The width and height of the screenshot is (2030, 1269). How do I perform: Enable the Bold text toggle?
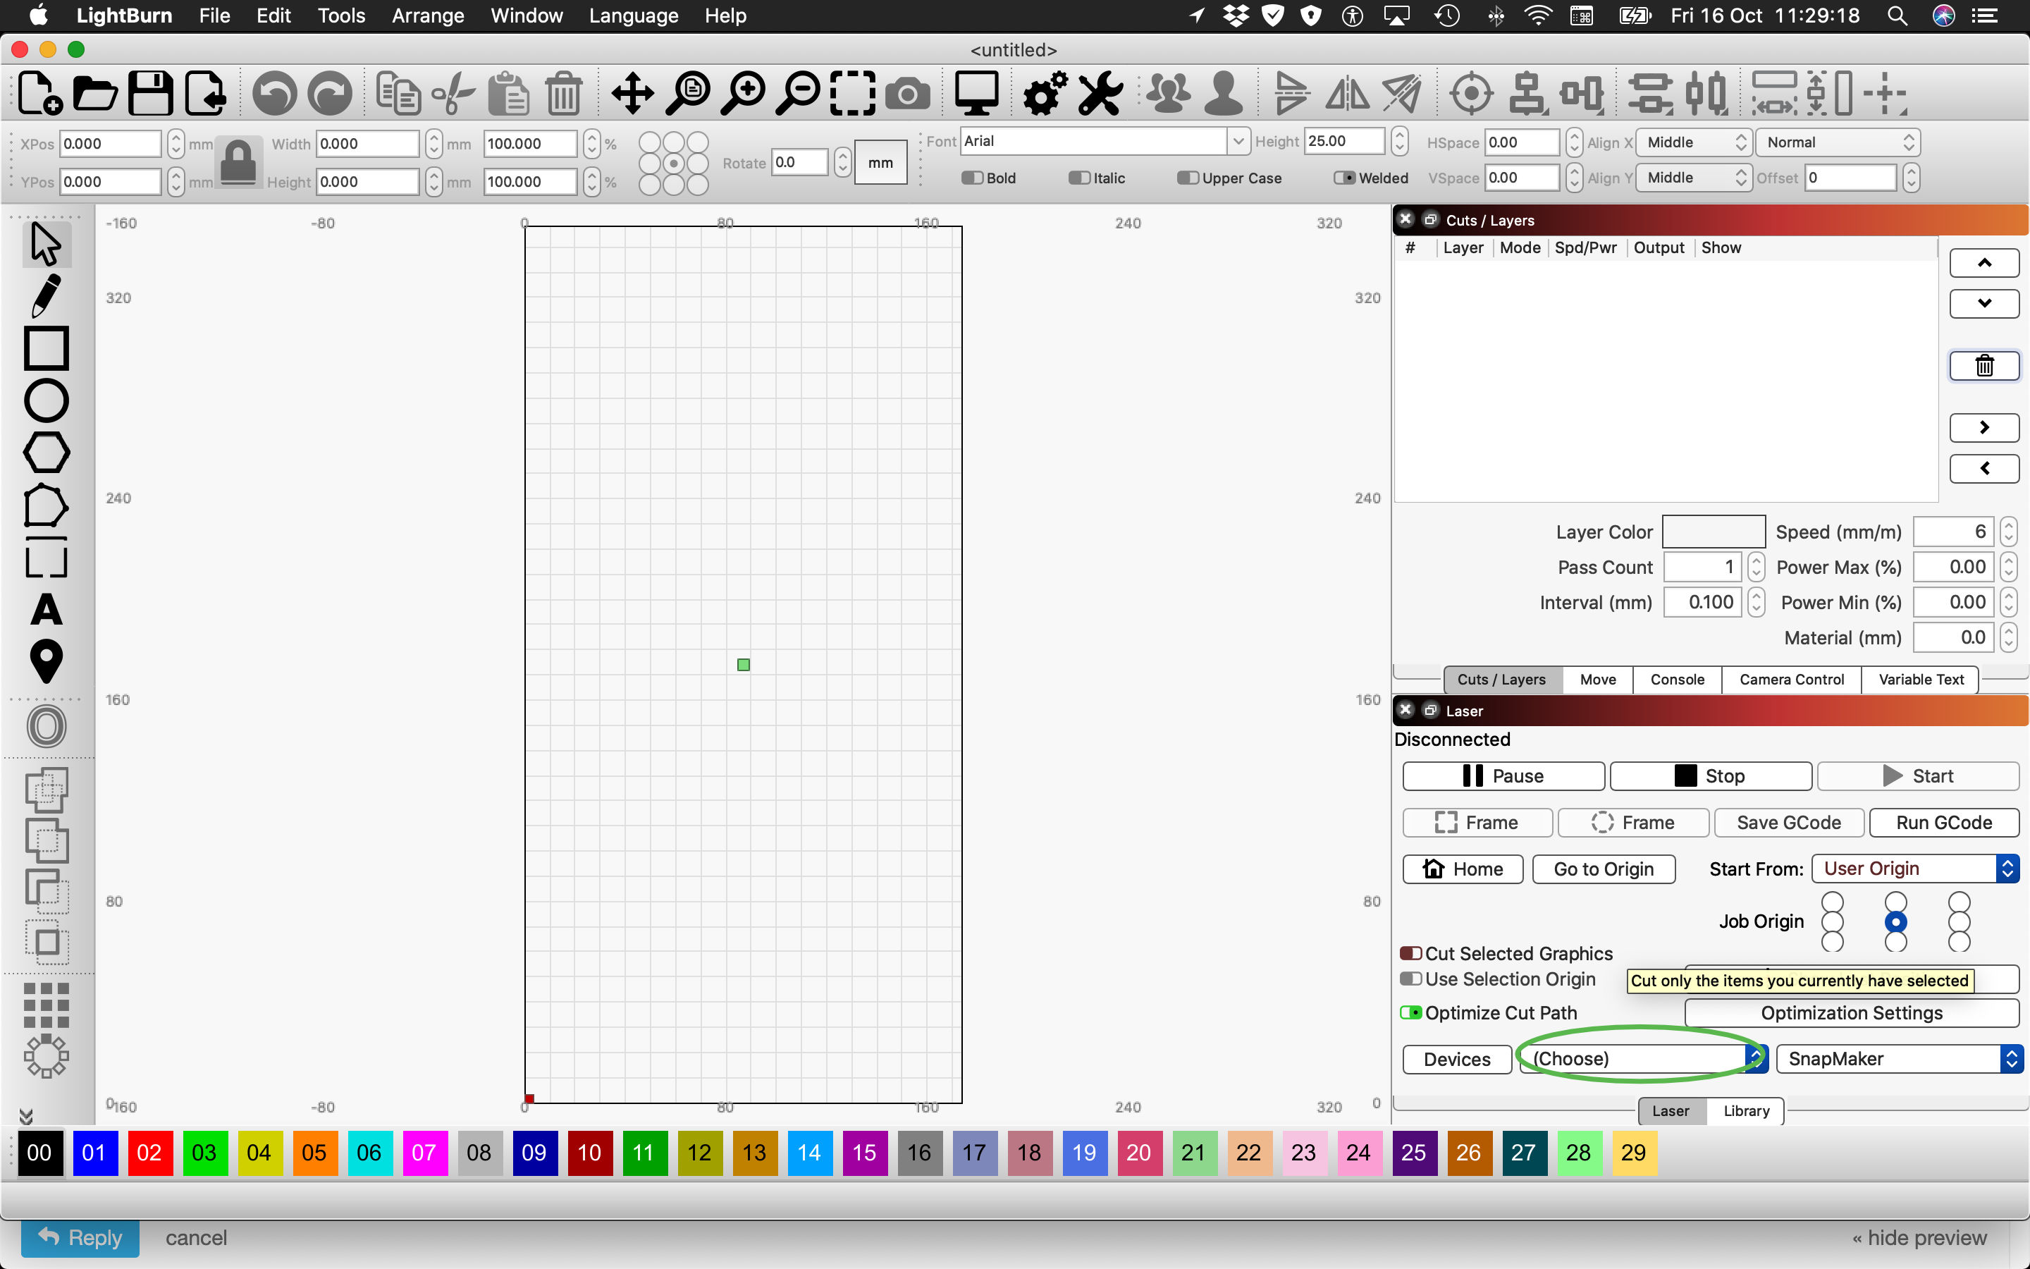(x=972, y=178)
